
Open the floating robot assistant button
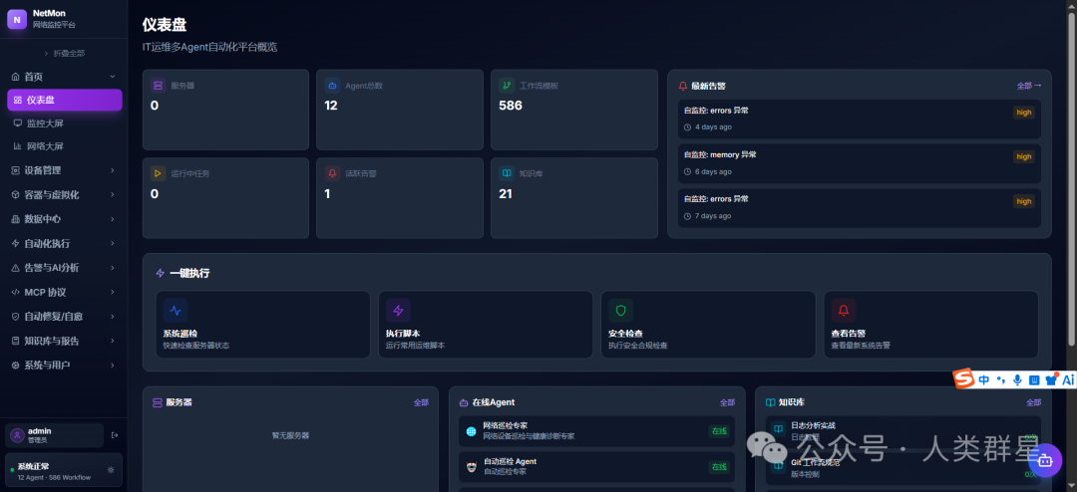pyautogui.click(x=1045, y=460)
